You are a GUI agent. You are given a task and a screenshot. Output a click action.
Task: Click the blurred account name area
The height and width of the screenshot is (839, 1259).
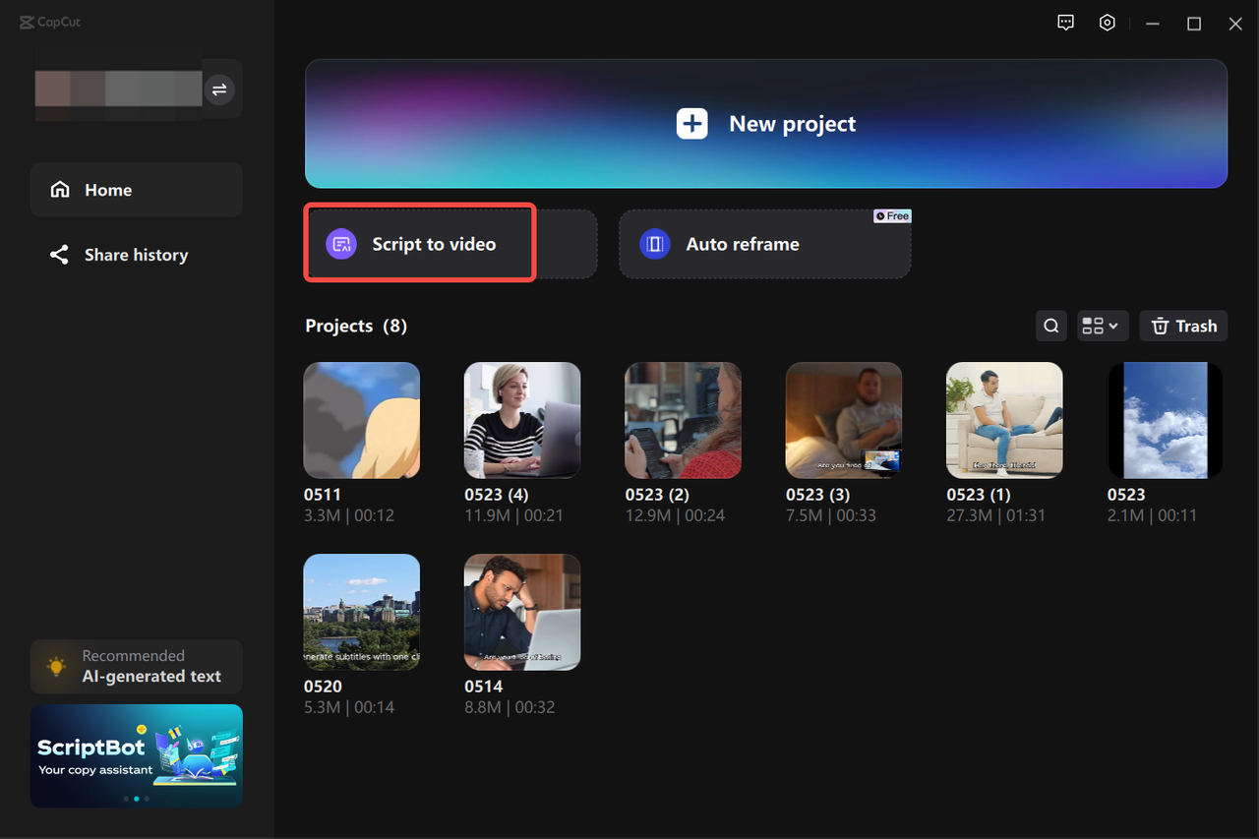coord(118,90)
